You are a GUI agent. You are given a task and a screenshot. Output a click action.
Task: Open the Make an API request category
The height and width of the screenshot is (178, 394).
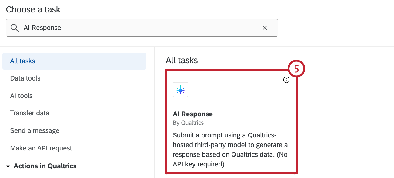[x=41, y=148]
